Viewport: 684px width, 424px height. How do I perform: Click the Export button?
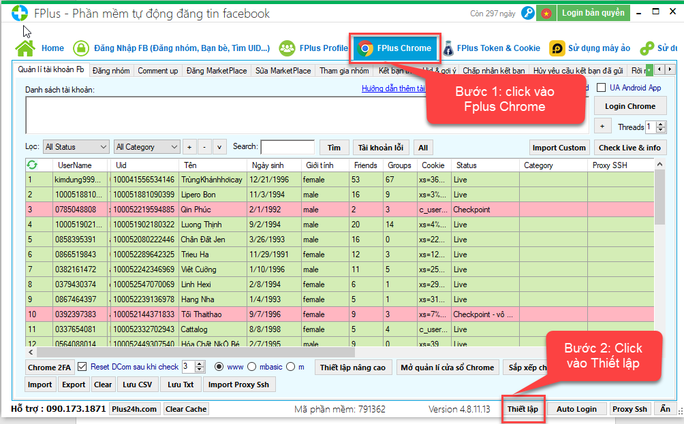pyautogui.click(x=74, y=385)
